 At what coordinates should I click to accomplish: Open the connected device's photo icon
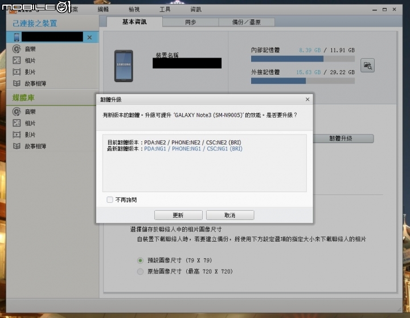[x=17, y=60]
